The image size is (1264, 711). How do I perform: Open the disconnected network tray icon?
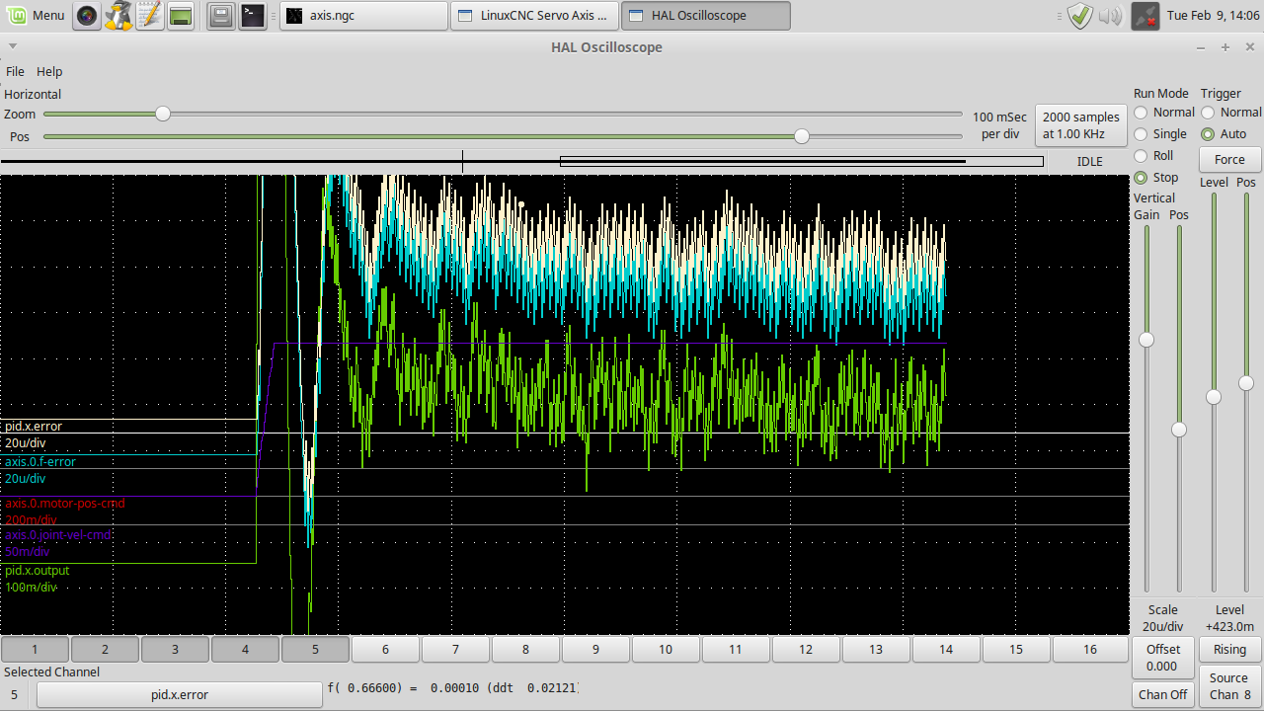tap(1145, 16)
